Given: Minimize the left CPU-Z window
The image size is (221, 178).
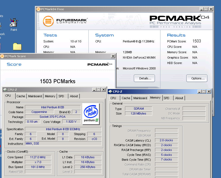Looking at the screenshot, I should tap(94, 90).
